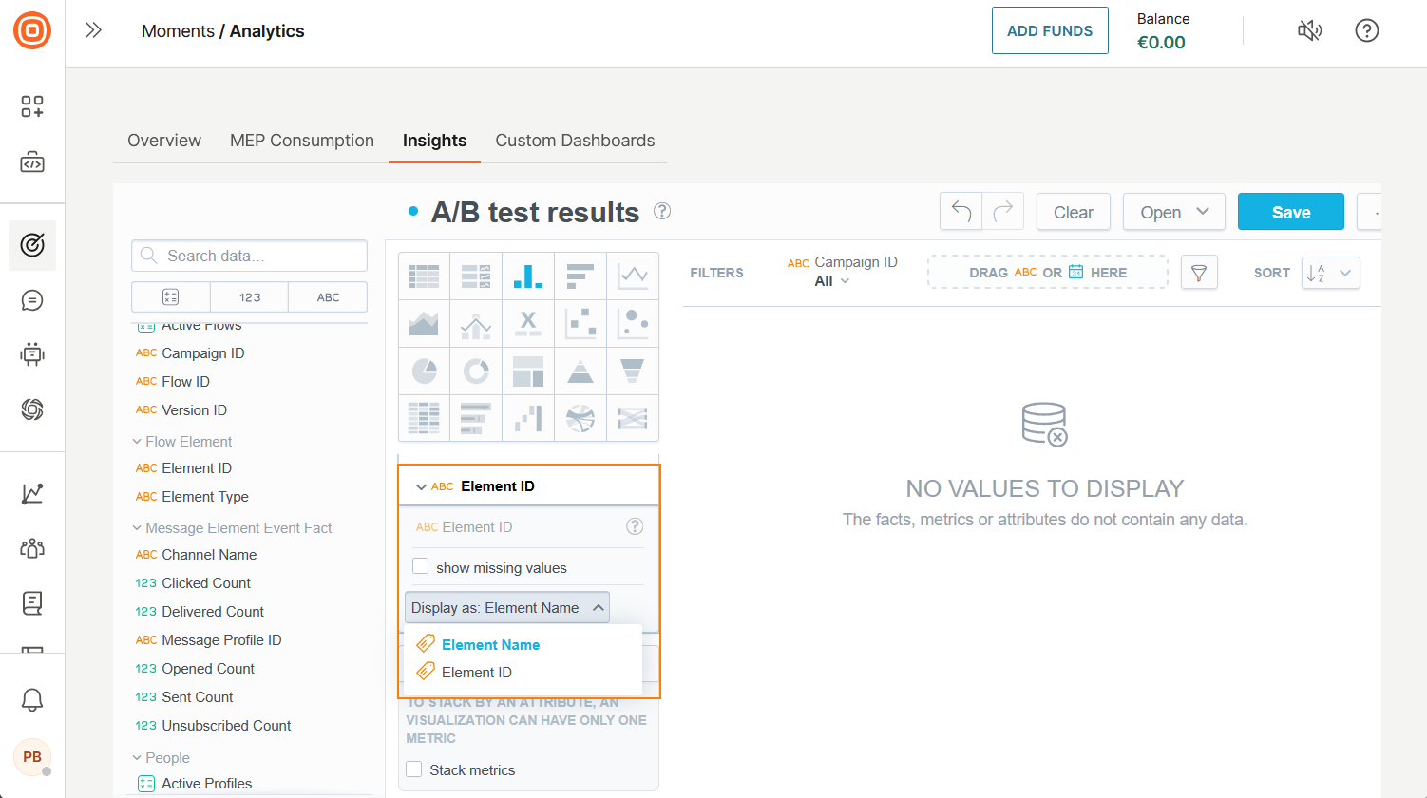Enable the Stack metrics checkbox
This screenshot has height=798, width=1427.
(x=414, y=769)
